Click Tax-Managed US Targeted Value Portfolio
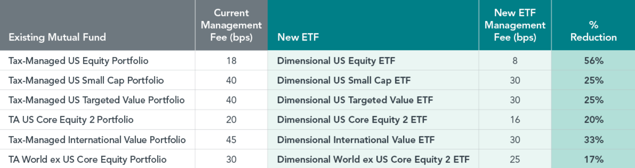 96,100
